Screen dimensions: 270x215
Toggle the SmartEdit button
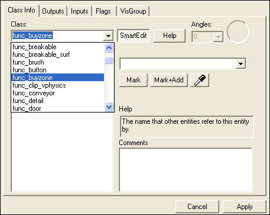point(134,36)
